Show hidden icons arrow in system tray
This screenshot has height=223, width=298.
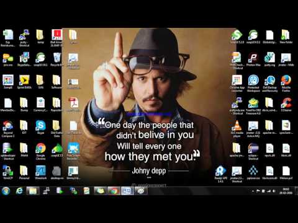pos(253,191)
